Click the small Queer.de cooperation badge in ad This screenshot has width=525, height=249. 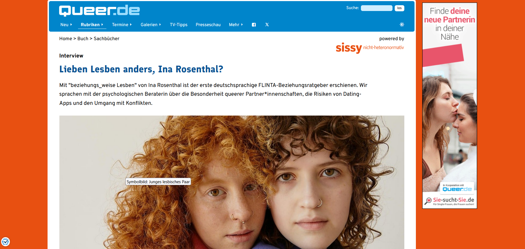click(457, 188)
